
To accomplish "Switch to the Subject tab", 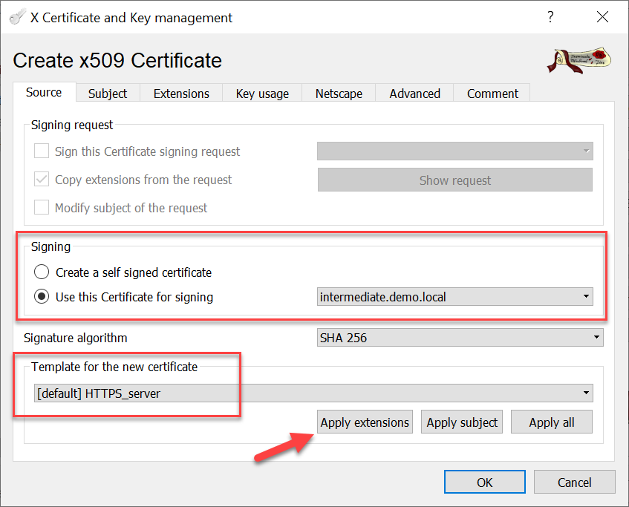I will (108, 94).
